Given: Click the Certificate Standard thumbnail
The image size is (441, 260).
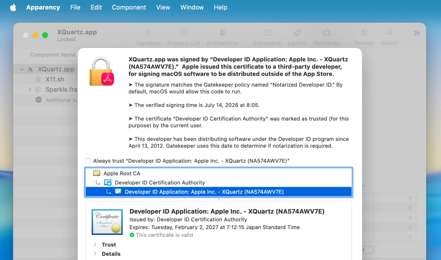Looking at the screenshot, I should coord(107,222).
